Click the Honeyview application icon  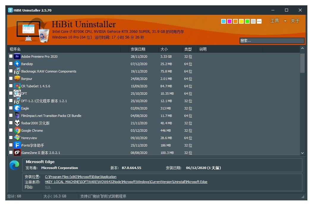pyautogui.click(x=17, y=138)
